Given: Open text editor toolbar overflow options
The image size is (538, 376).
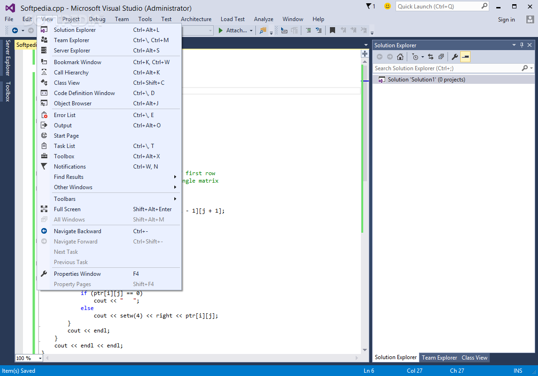Looking at the screenshot, I should coord(372,33).
